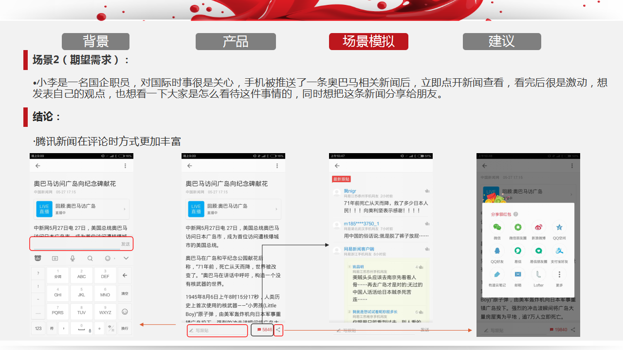Tap back arrow on keyboard phone screen
623x350 pixels.
[x=37, y=166]
